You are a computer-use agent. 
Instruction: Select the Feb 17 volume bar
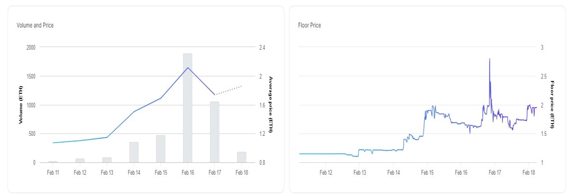(214, 132)
